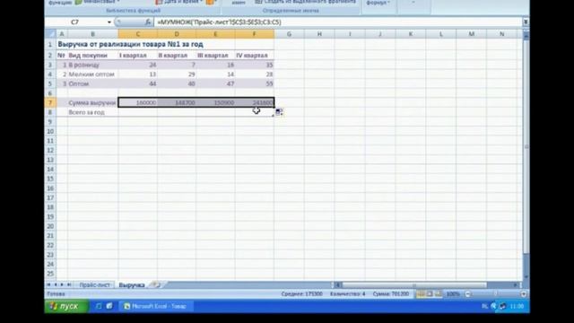Click the 'Сумма выручки' label cell
574x323 pixels.
92,103
